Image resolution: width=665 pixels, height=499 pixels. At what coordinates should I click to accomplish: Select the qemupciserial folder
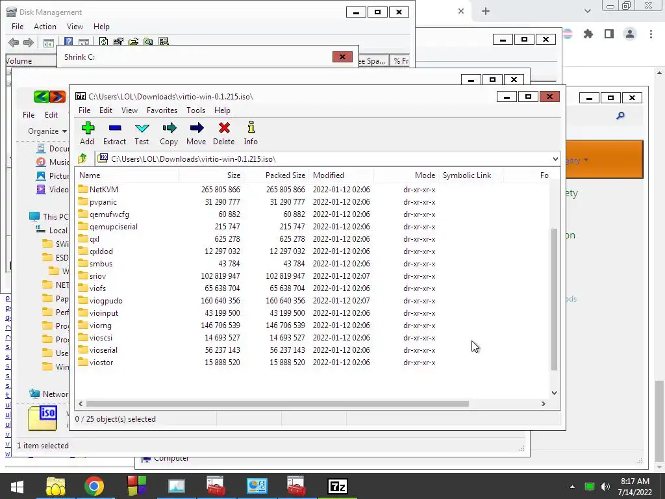point(108,227)
